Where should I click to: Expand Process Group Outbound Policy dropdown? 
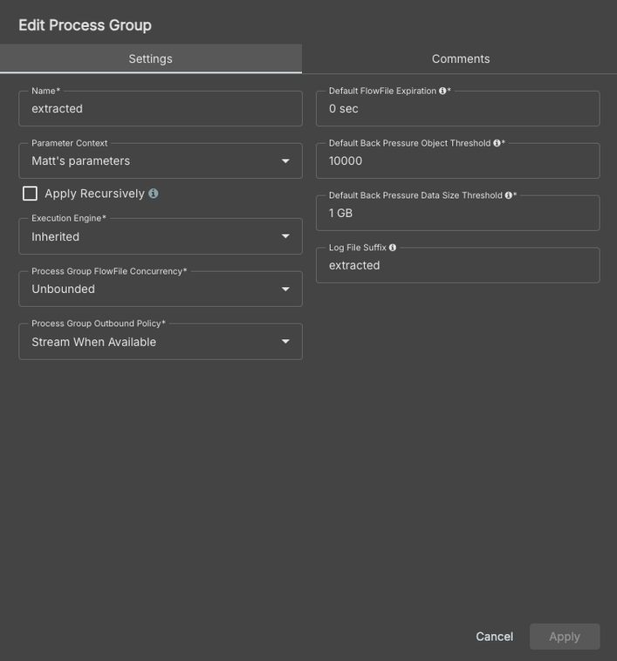pos(161,342)
